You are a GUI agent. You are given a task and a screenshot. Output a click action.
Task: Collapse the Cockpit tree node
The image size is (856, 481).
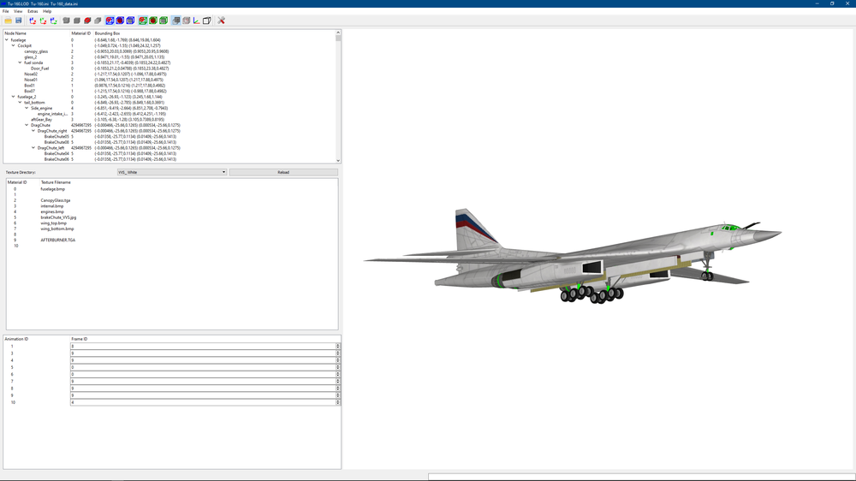[14, 46]
